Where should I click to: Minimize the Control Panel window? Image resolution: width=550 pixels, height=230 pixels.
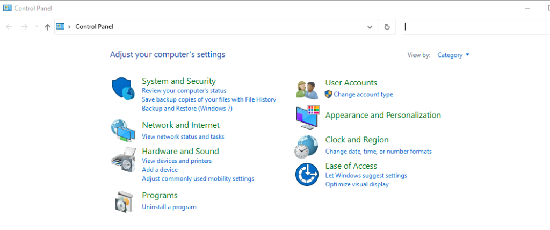(x=527, y=8)
